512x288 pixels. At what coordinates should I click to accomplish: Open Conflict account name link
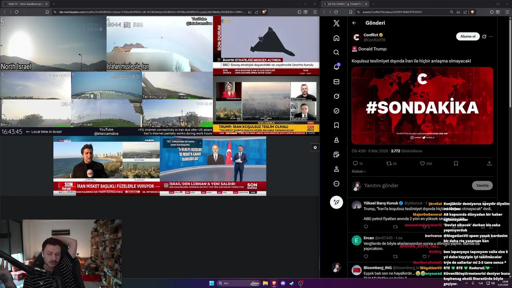tap(371, 35)
